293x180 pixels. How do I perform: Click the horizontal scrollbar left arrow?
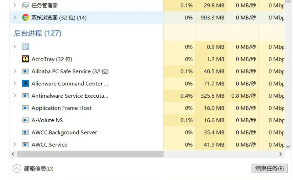(13, 154)
